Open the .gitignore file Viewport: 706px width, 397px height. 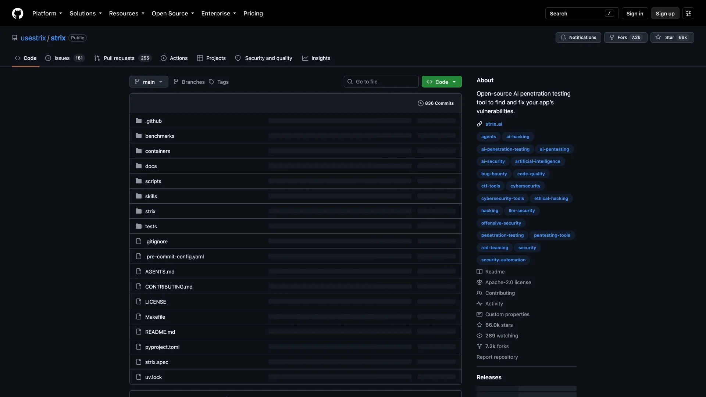pyautogui.click(x=156, y=242)
